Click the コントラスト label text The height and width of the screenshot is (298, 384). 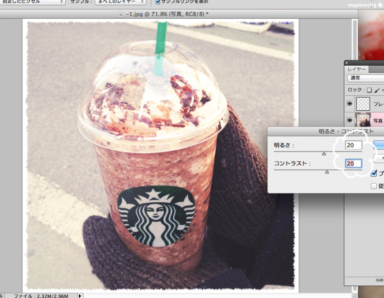290,163
